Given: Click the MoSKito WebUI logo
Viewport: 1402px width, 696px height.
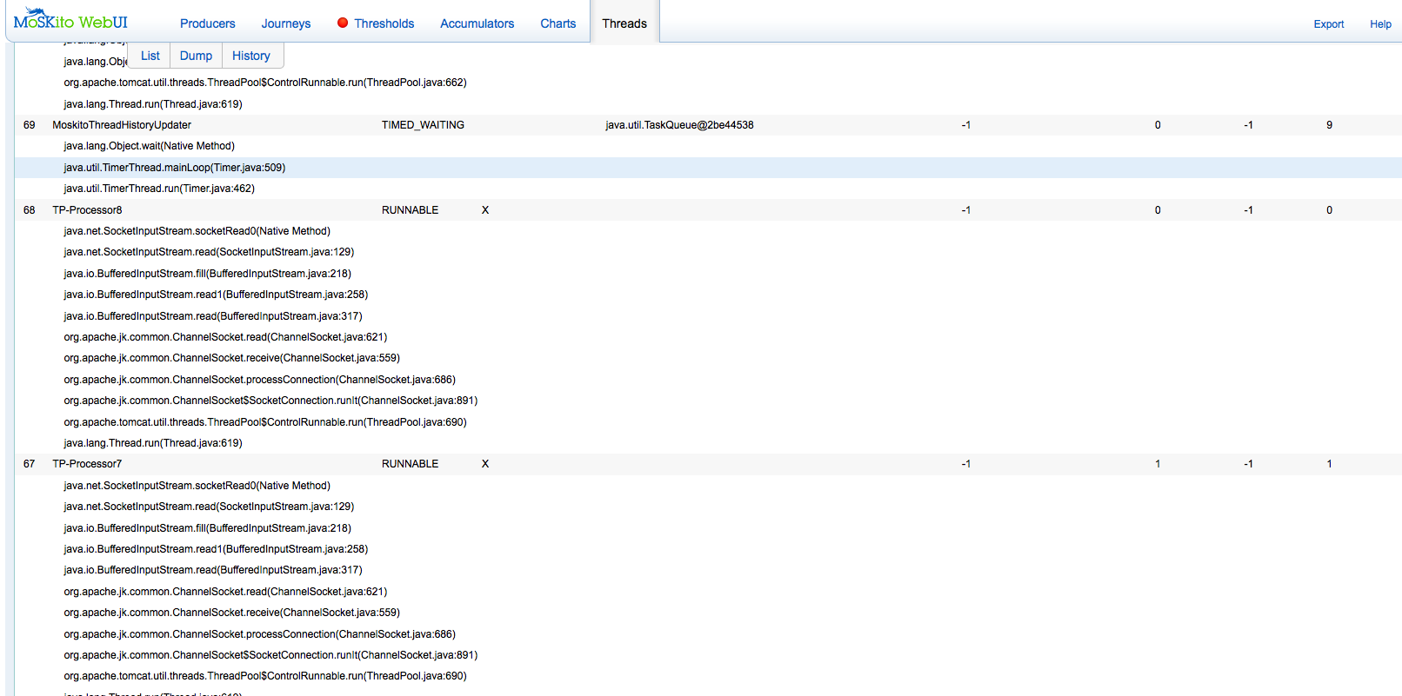Looking at the screenshot, I should pyautogui.click(x=70, y=20).
